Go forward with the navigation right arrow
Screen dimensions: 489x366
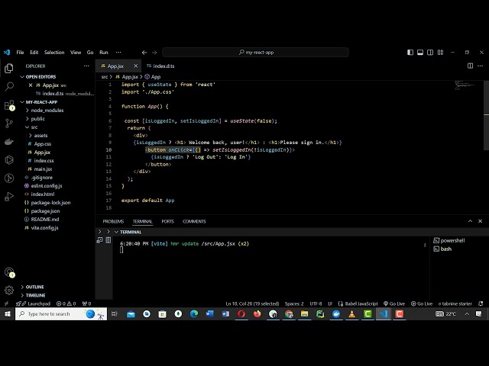tap(154, 53)
